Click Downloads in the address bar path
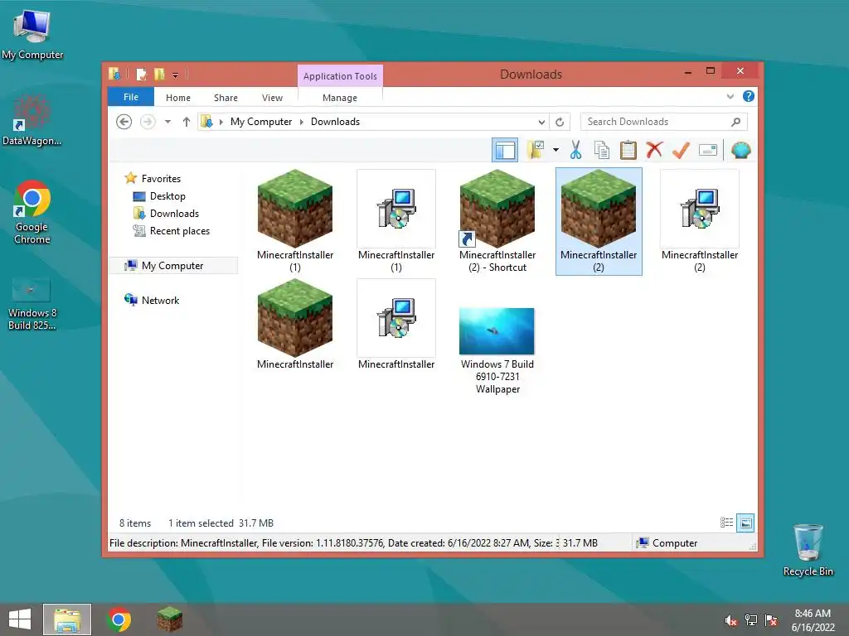 [x=335, y=122]
